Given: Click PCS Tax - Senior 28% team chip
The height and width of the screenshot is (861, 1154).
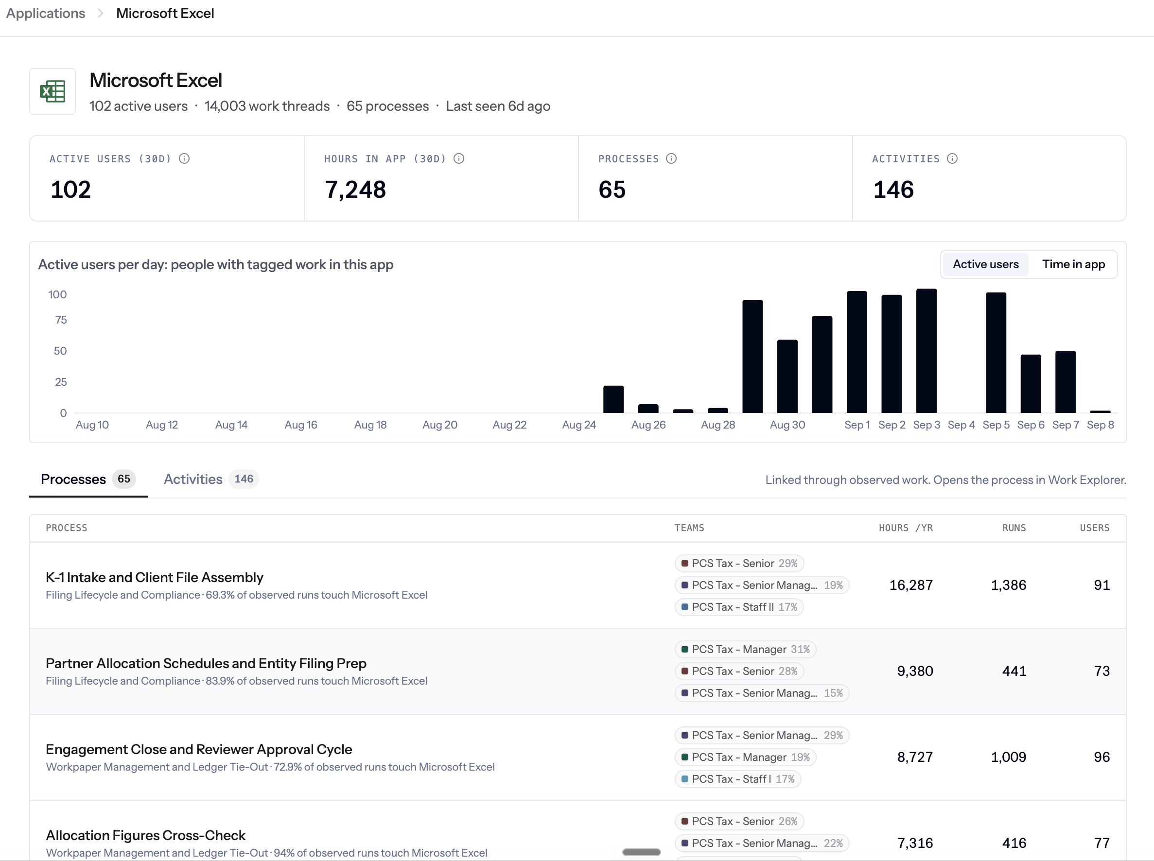Looking at the screenshot, I should (x=739, y=672).
